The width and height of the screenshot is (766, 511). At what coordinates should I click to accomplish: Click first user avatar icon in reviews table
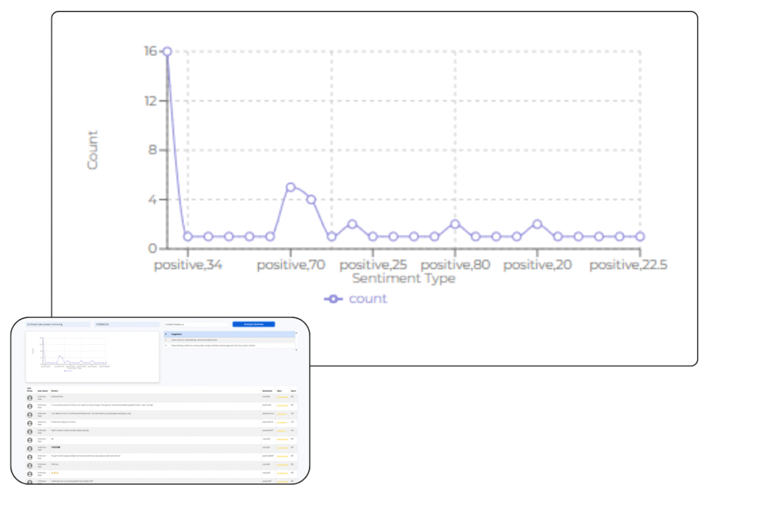[30, 398]
